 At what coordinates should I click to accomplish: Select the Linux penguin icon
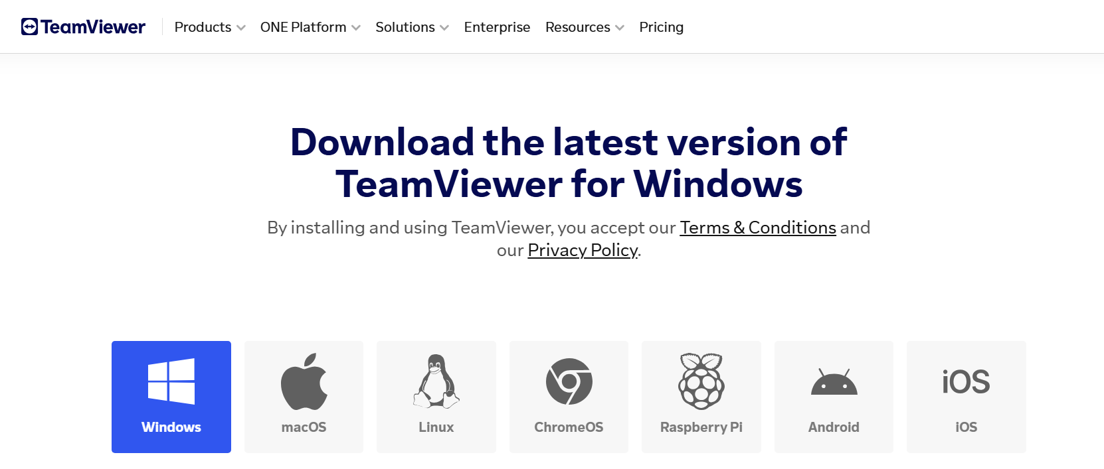tap(436, 381)
